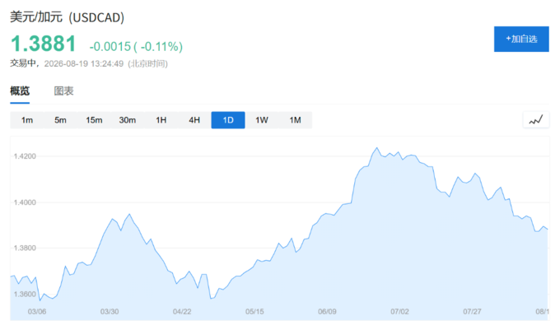Open the line chart type icon
The height and width of the screenshot is (325, 560).
coord(536,120)
